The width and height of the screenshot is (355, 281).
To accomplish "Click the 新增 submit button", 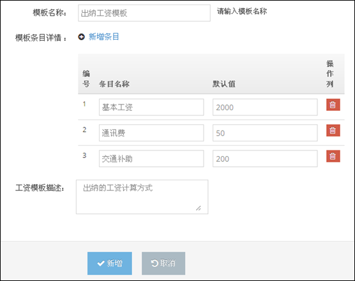I will [x=110, y=263].
